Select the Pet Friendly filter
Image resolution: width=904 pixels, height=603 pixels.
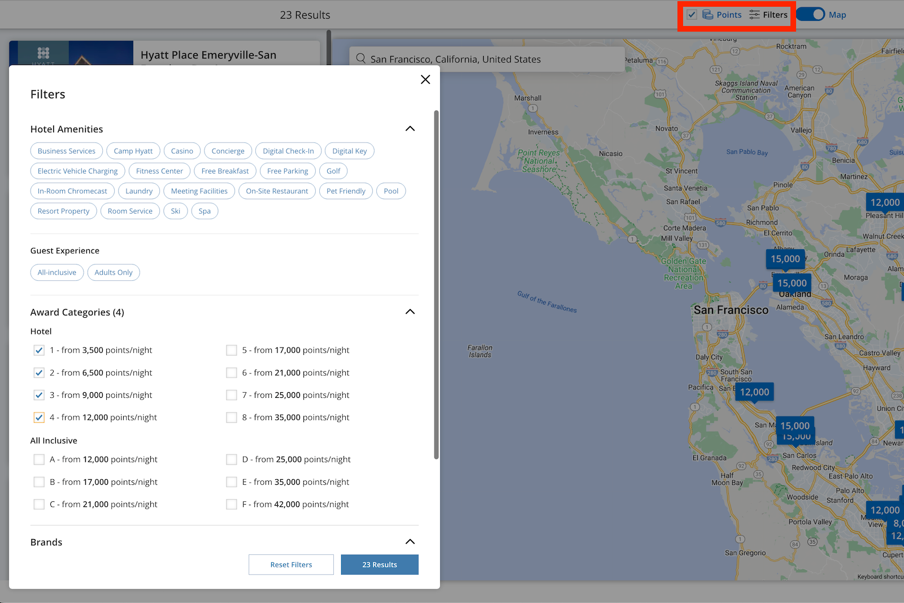pyautogui.click(x=346, y=191)
